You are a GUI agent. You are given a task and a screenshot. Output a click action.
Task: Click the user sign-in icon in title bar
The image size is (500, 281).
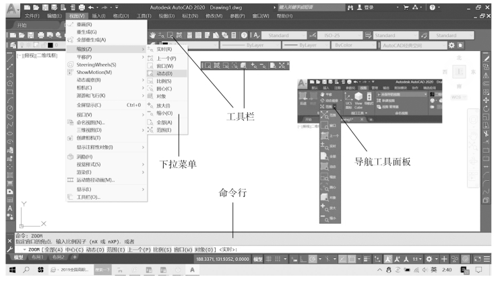pos(359,7)
